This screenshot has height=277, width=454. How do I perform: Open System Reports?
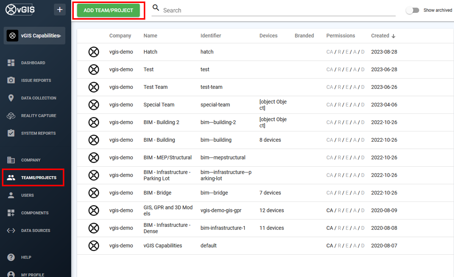pyautogui.click(x=38, y=133)
